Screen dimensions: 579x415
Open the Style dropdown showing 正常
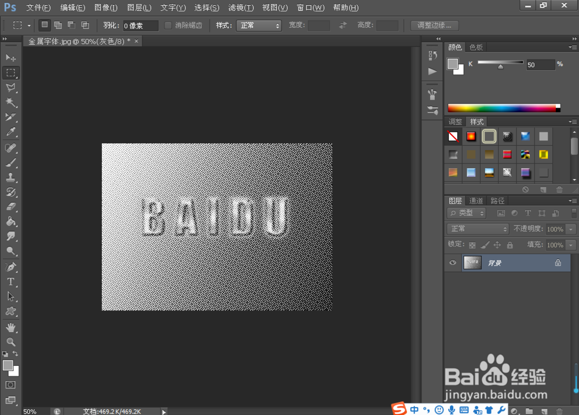[259, 25]
